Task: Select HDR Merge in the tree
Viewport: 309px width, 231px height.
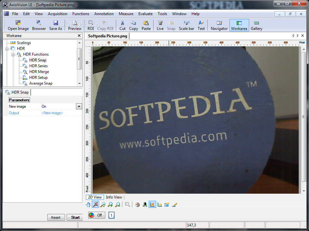Action: point(39,72)
